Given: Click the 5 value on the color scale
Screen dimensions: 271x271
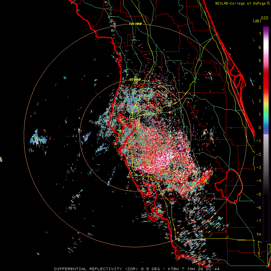Looking at the screenshot, I should [x=260, y=61].
